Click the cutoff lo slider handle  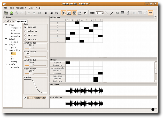click(x=31, y=48)
